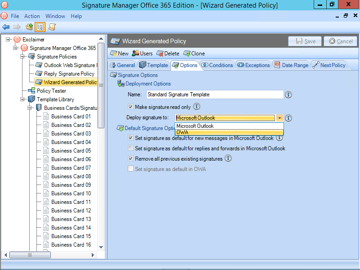Image resolution: width=360 pixels, height=270 pixels.
Task: Open the Window menu
Action: (55, 16)
